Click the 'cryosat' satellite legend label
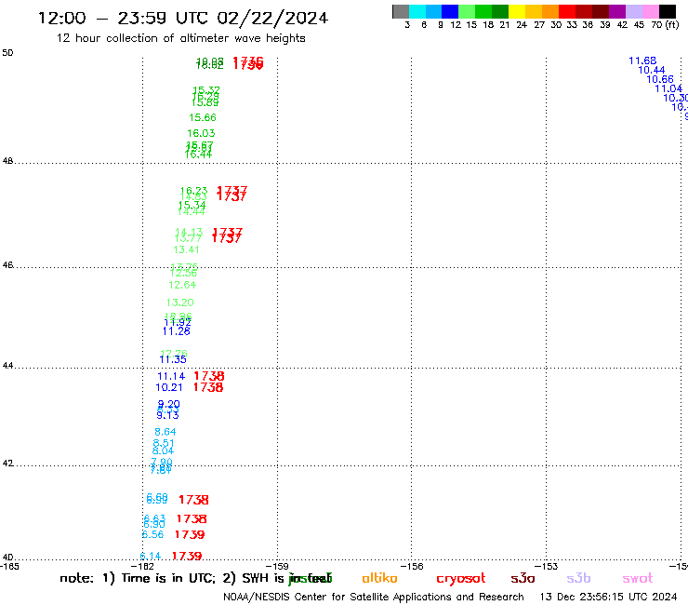 tap(461, 579)
